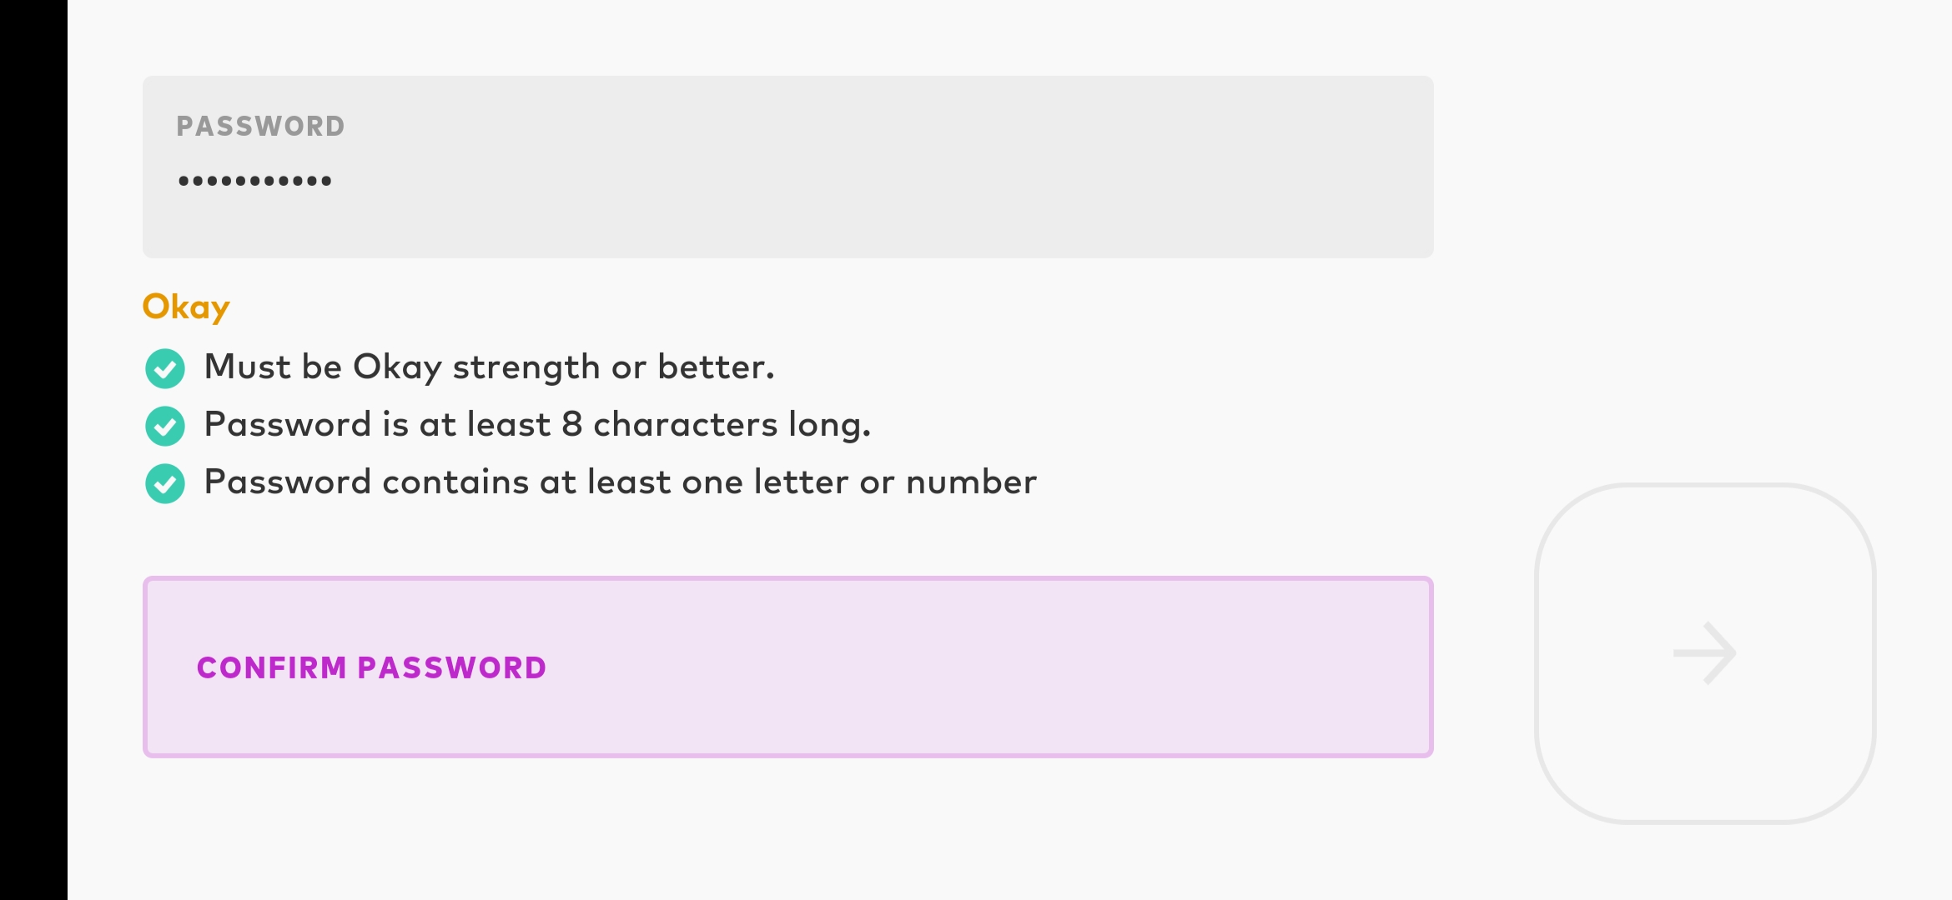Screen dimensions: 1952x900
Task: Click the Password input field
Action: (x=788, y=167)
